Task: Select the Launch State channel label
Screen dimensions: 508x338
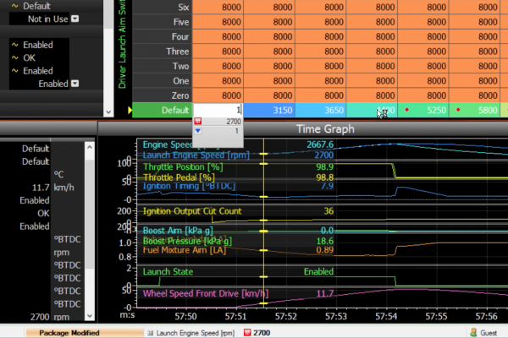Action: pos(168,272)
